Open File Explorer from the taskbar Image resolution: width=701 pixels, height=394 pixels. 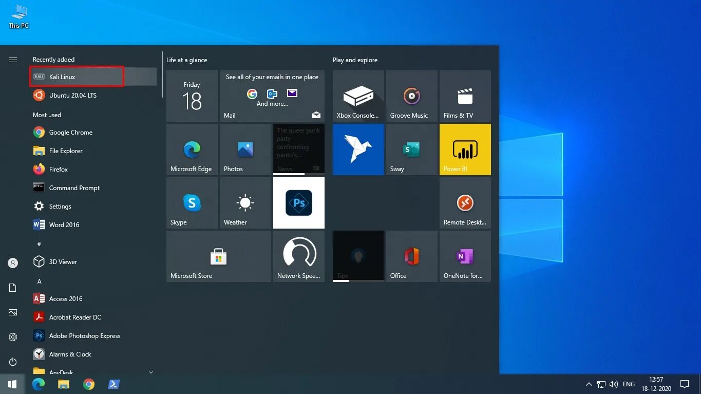tap(63, 384)
